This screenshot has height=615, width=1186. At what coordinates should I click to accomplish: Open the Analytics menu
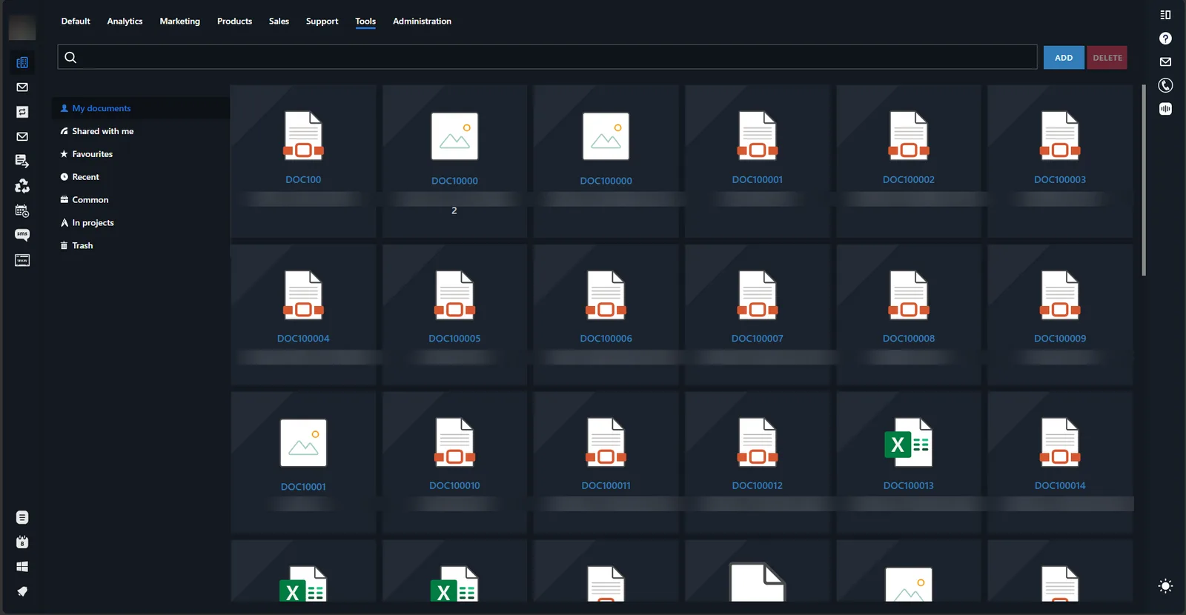(125, 21)
